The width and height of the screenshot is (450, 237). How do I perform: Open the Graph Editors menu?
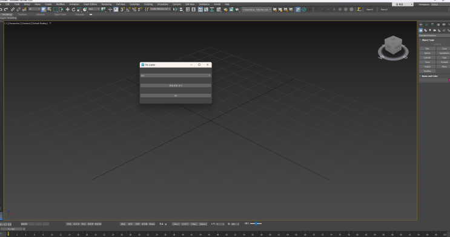(90, 4)
